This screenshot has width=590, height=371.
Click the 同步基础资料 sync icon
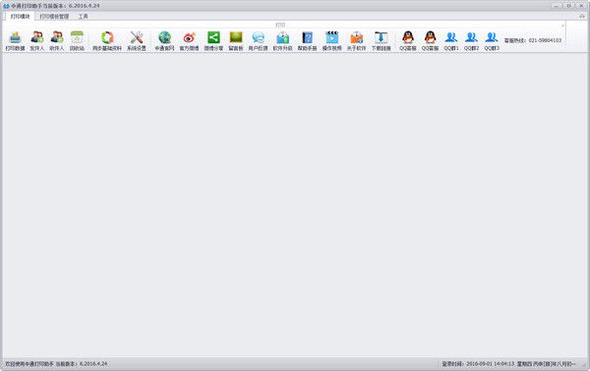pyautogui.click(x=107, y=41)
